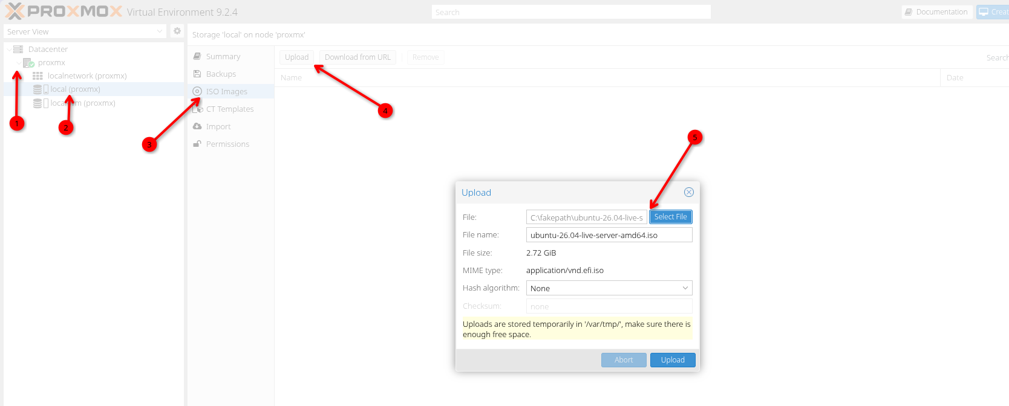Screen dimensions: 1009x406
Task: Open Summary via its book icon
Action: (197, 56)
